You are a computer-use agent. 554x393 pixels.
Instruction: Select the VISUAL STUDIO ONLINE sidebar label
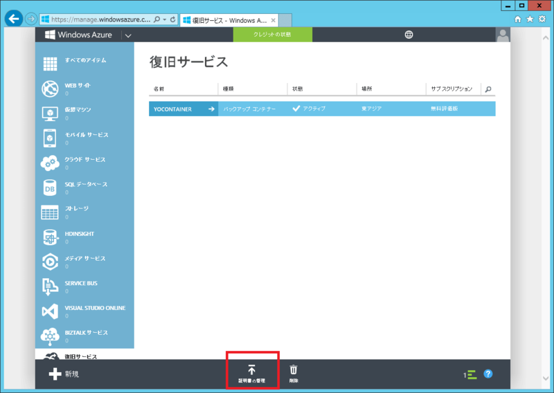pyautogui.click(x=95, y=308)
